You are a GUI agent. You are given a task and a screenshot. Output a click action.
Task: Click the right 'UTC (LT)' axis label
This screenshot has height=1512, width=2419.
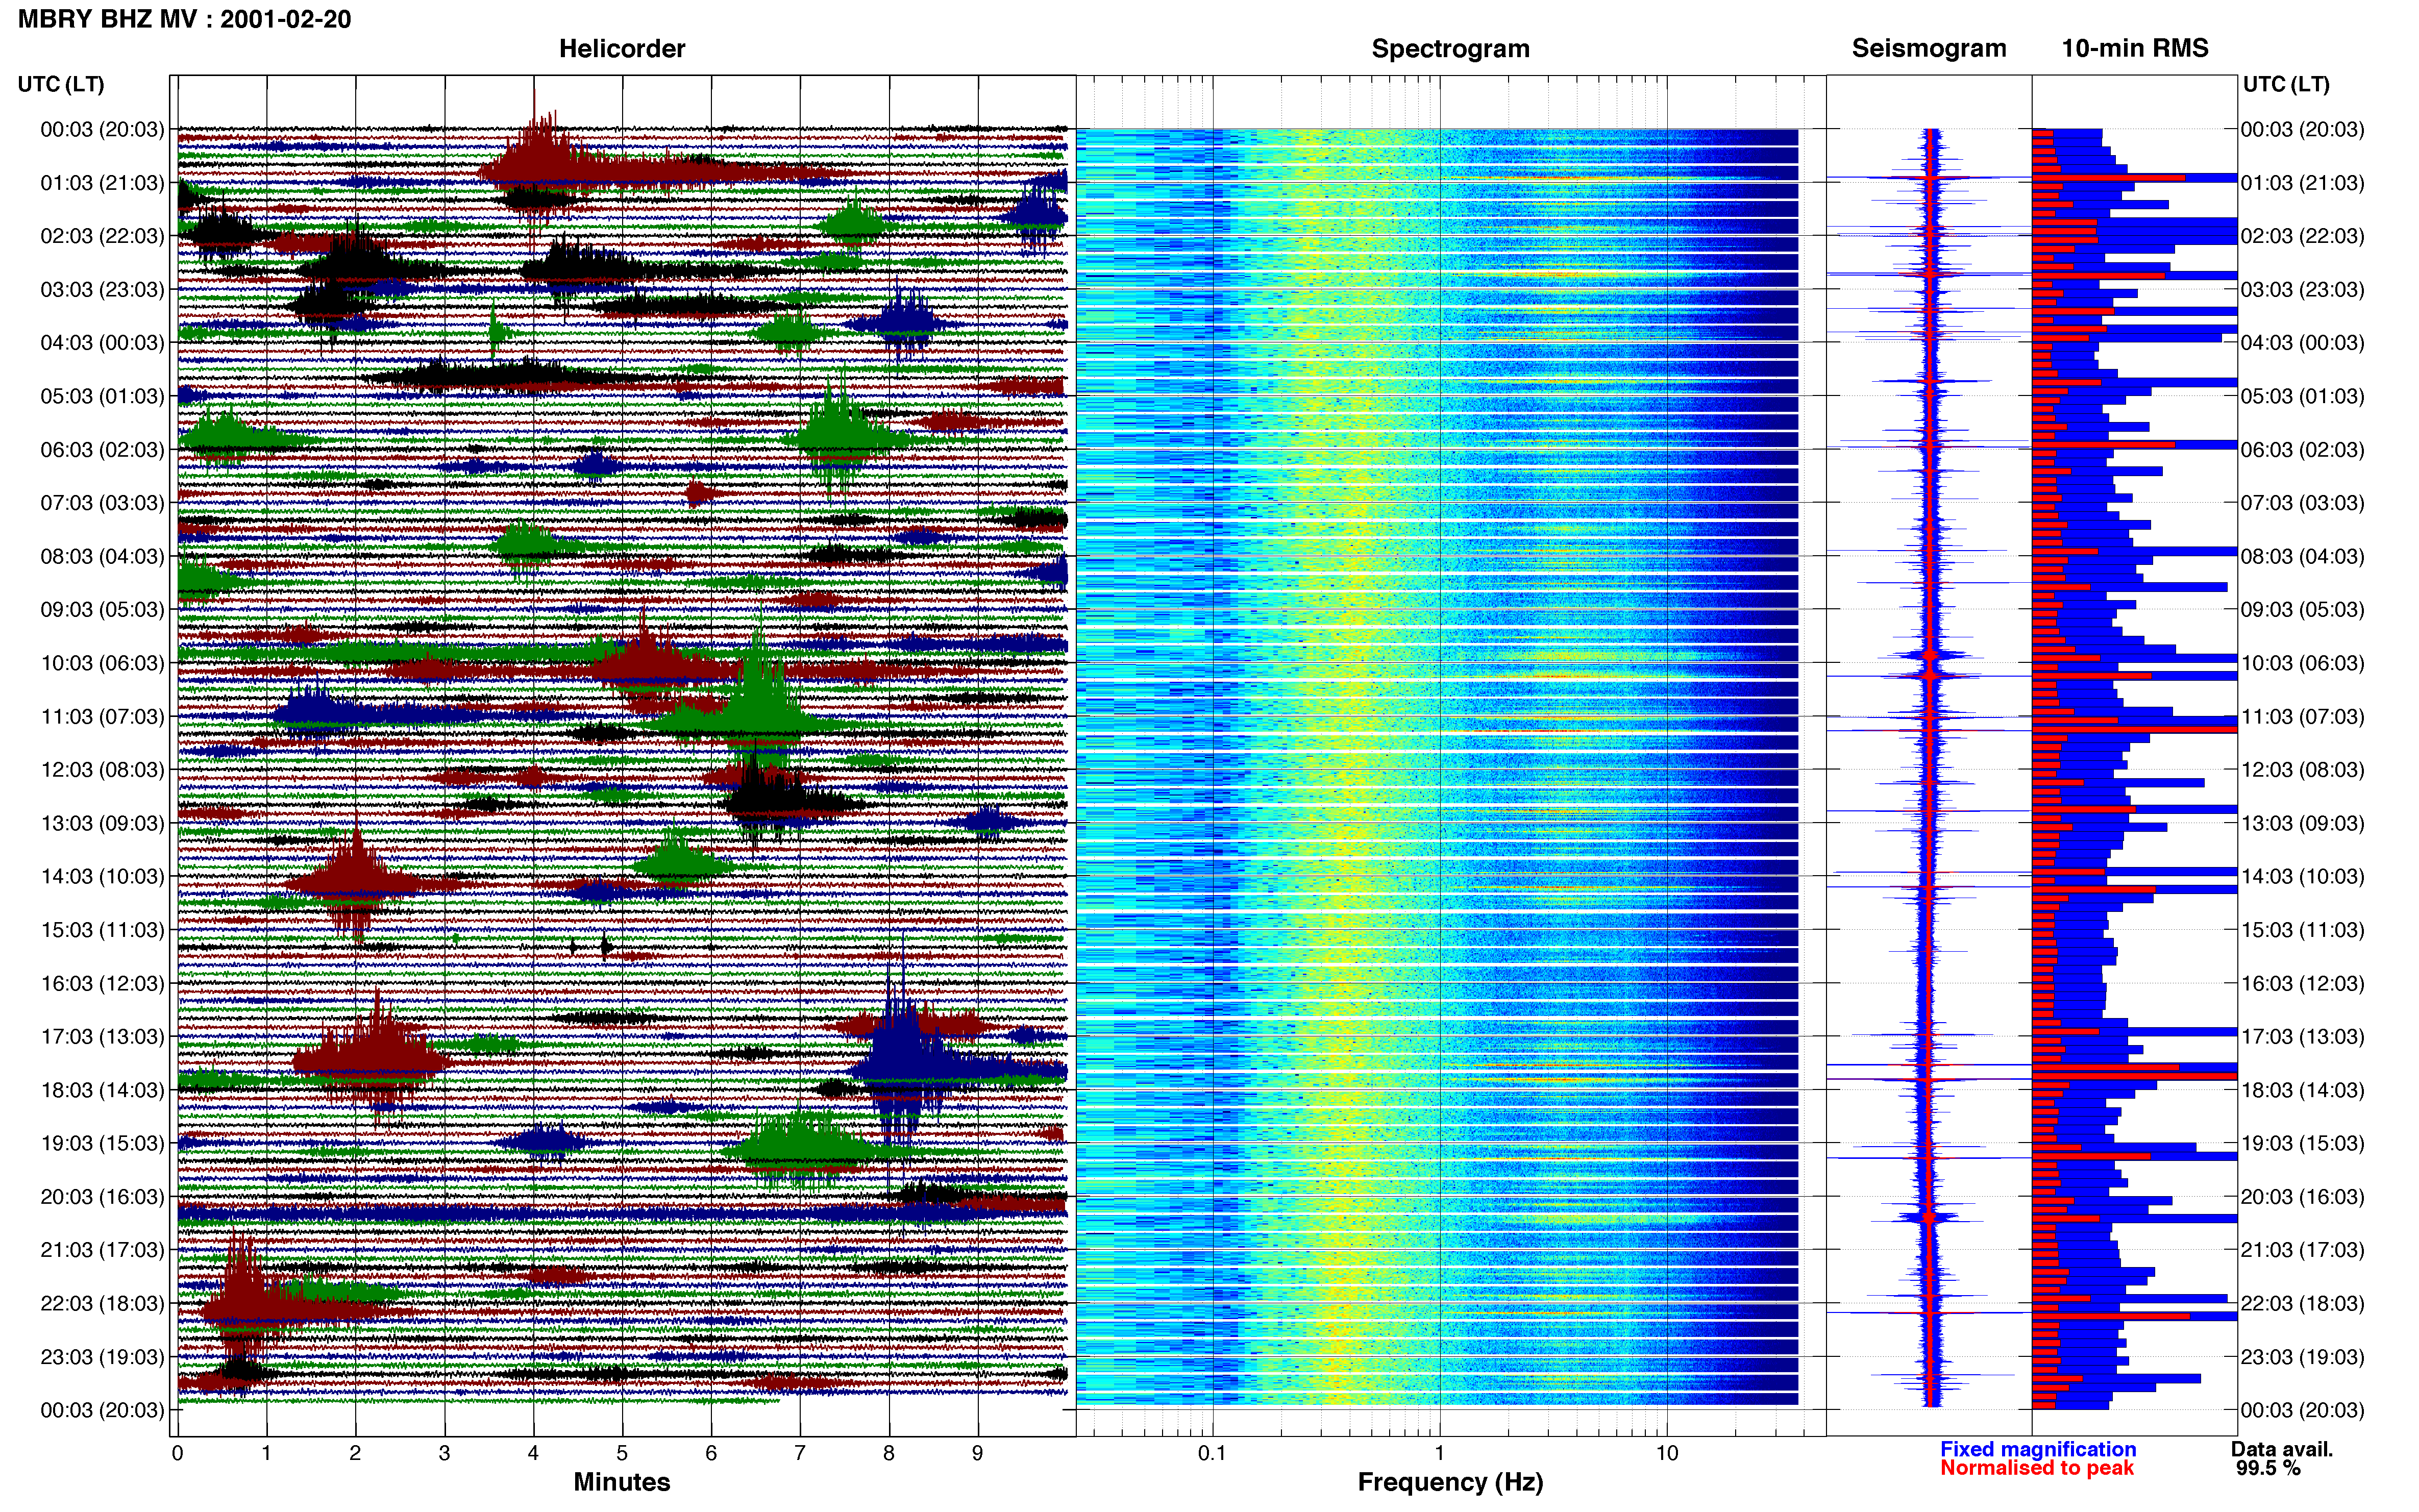point(2286,84)
